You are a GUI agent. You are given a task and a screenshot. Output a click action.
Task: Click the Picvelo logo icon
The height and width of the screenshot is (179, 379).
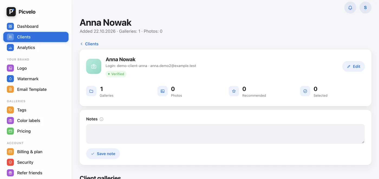11,12
